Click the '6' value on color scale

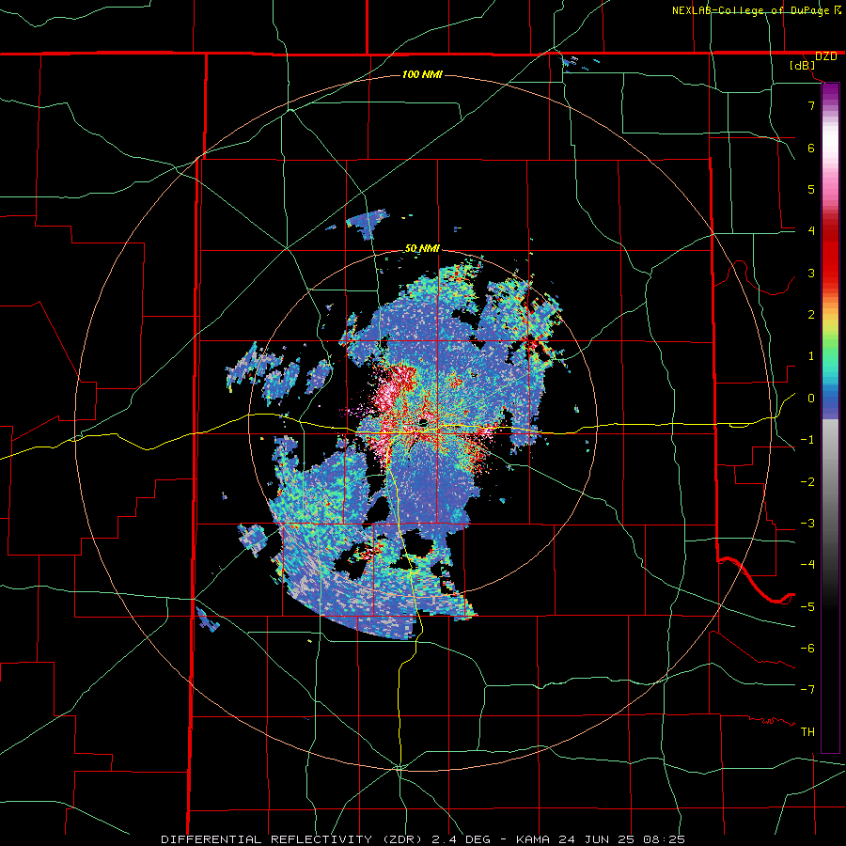point(811,148)
